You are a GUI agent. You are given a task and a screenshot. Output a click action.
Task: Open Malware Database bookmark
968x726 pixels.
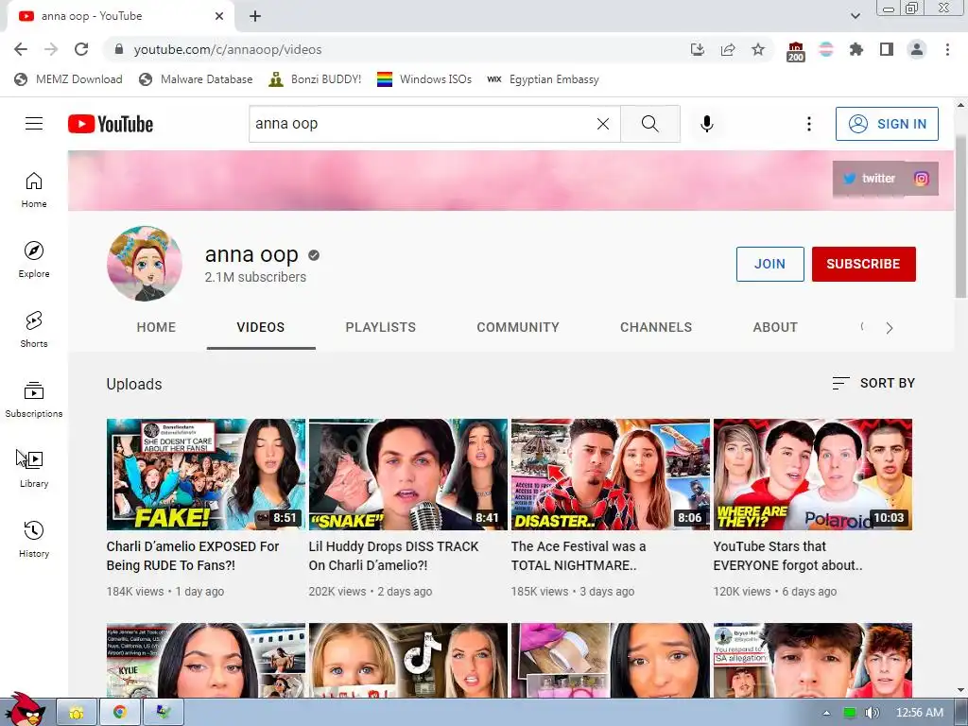click(x=197, y=79)
